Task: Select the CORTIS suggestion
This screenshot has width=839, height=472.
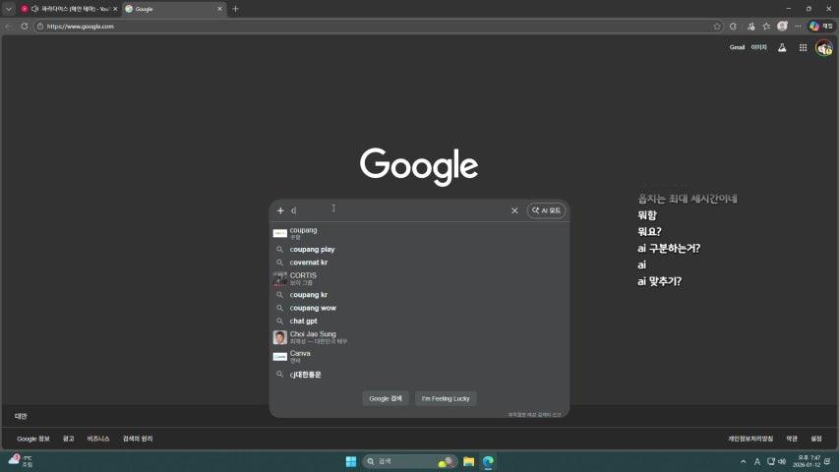Action: point(419,278)
